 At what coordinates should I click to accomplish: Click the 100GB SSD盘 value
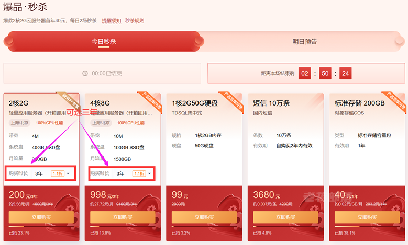[x=129, y=148]
